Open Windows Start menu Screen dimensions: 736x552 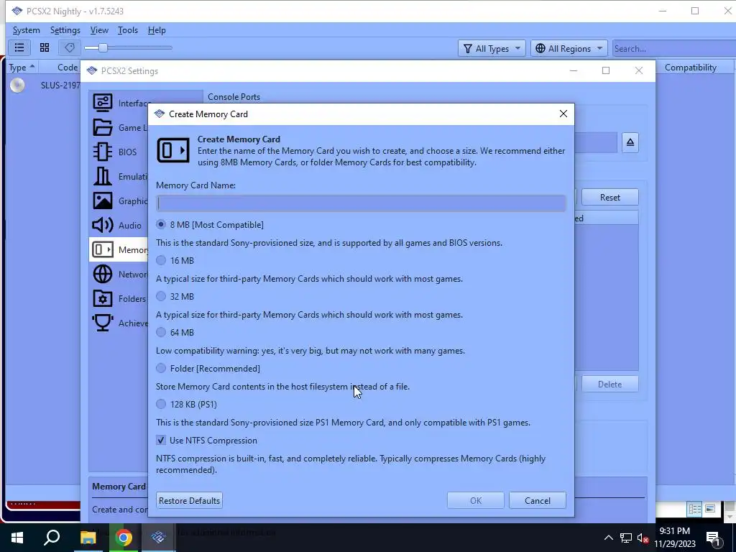point(17,538)
